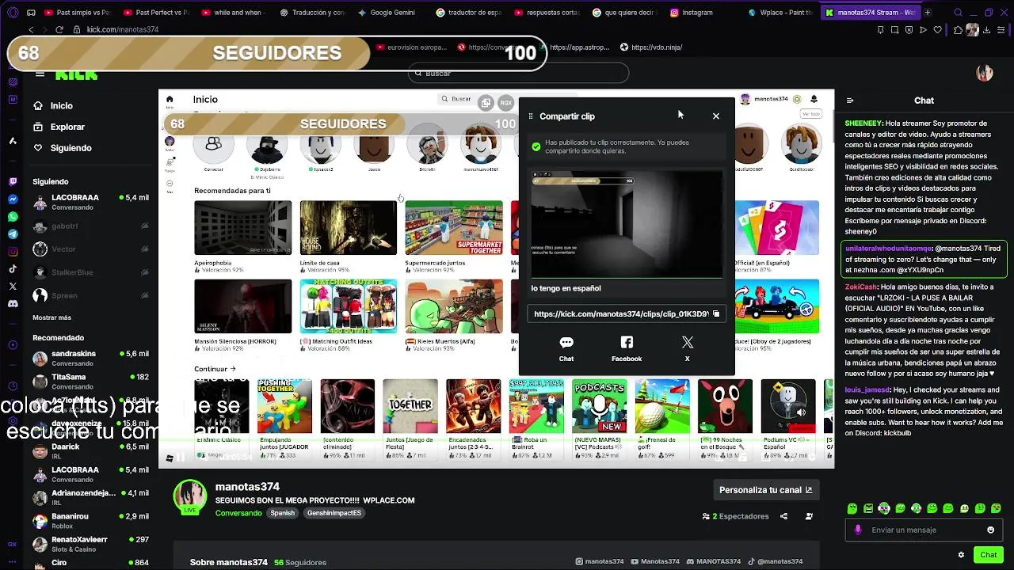Click the send/play icon in address bar
Viewport: 1014px width, 570px height.
(923, 30)
